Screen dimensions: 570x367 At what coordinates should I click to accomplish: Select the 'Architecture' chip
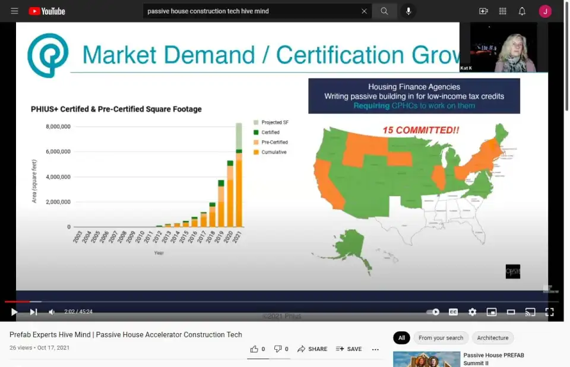tap(493, 338)
